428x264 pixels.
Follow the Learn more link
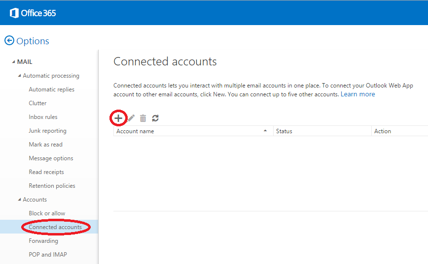pyautogui.click(x=357, y=94)
